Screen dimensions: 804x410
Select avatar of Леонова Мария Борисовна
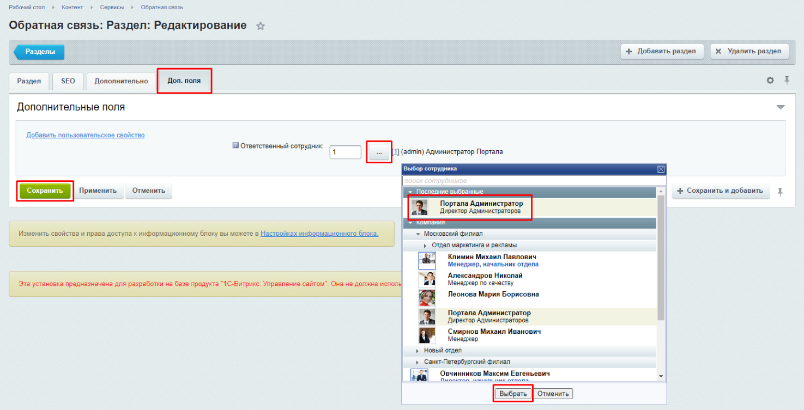point(427,298)
